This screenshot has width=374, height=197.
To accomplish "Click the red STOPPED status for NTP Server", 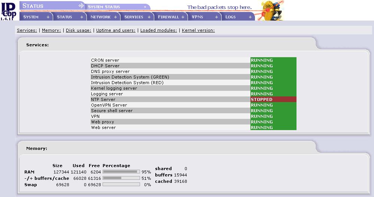I will click(273, 99).
